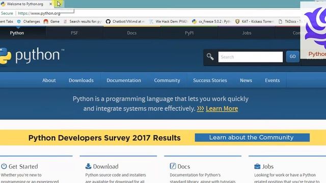Open the Game bookmark in bookmarks bar

click(51, 21)
